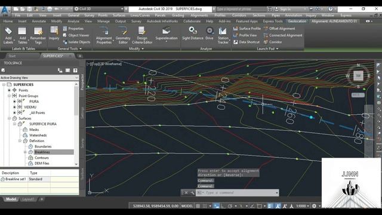Toggle grid display in status bar
The height and width of the screenshot is (215, 382).
198,206
